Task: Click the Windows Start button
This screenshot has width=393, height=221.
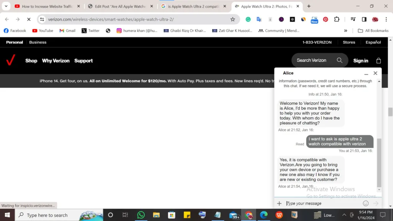Action: click(x=7, y=215)
